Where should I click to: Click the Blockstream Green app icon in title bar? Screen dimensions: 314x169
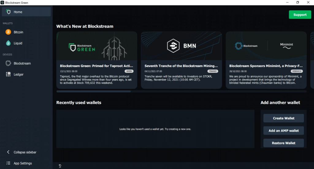[x=2, y=2]
